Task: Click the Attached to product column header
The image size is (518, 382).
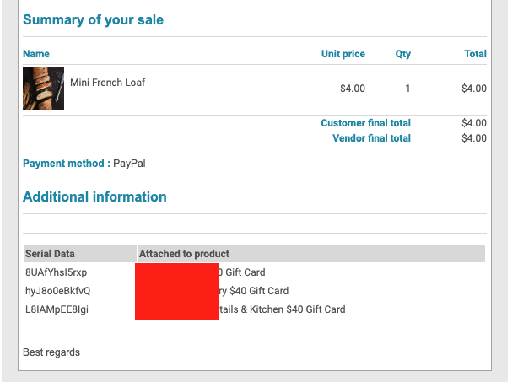Action: [184, 254]
